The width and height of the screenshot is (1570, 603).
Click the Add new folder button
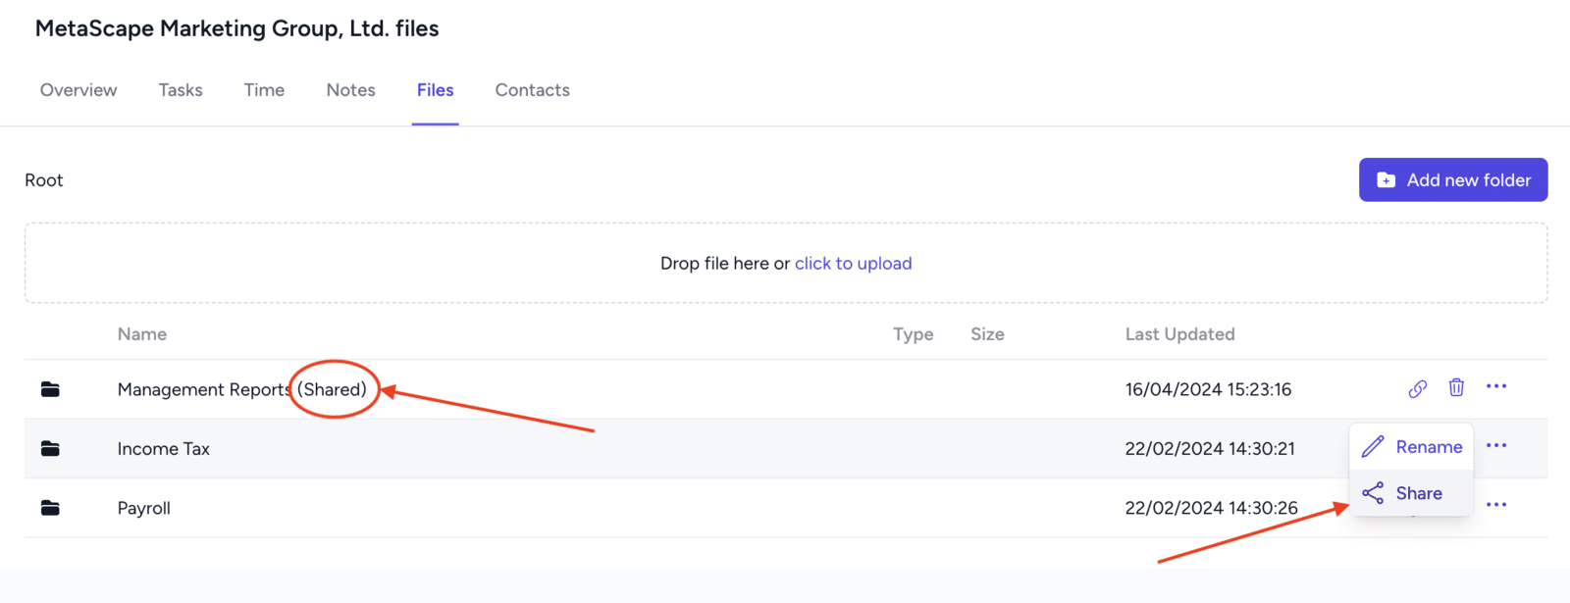[x=1453, y=180]
